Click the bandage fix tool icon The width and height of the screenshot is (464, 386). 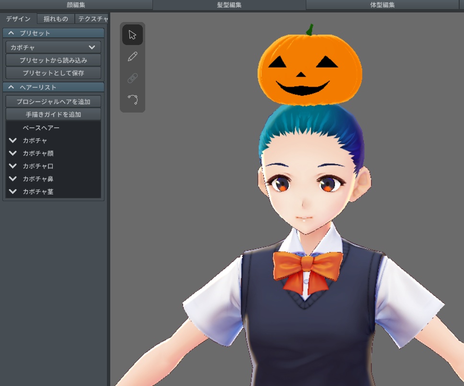tap(133, 77)
